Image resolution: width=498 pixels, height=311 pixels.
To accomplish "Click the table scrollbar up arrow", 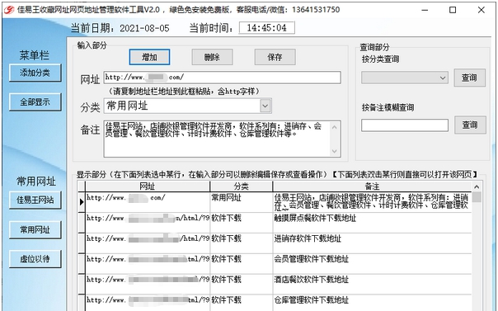I will pos(477,186).
